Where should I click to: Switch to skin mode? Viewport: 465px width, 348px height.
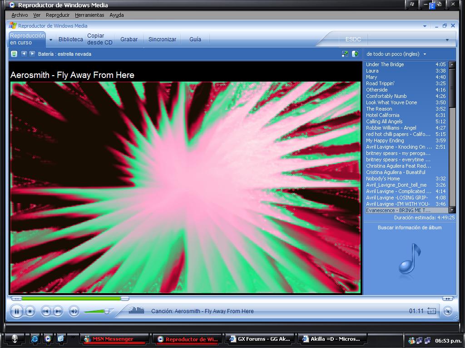pos(447,311)
